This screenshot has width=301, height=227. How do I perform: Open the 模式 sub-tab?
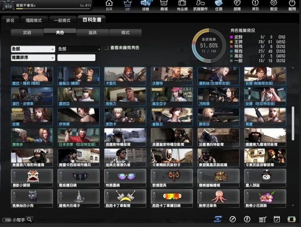tap(126, 32)
